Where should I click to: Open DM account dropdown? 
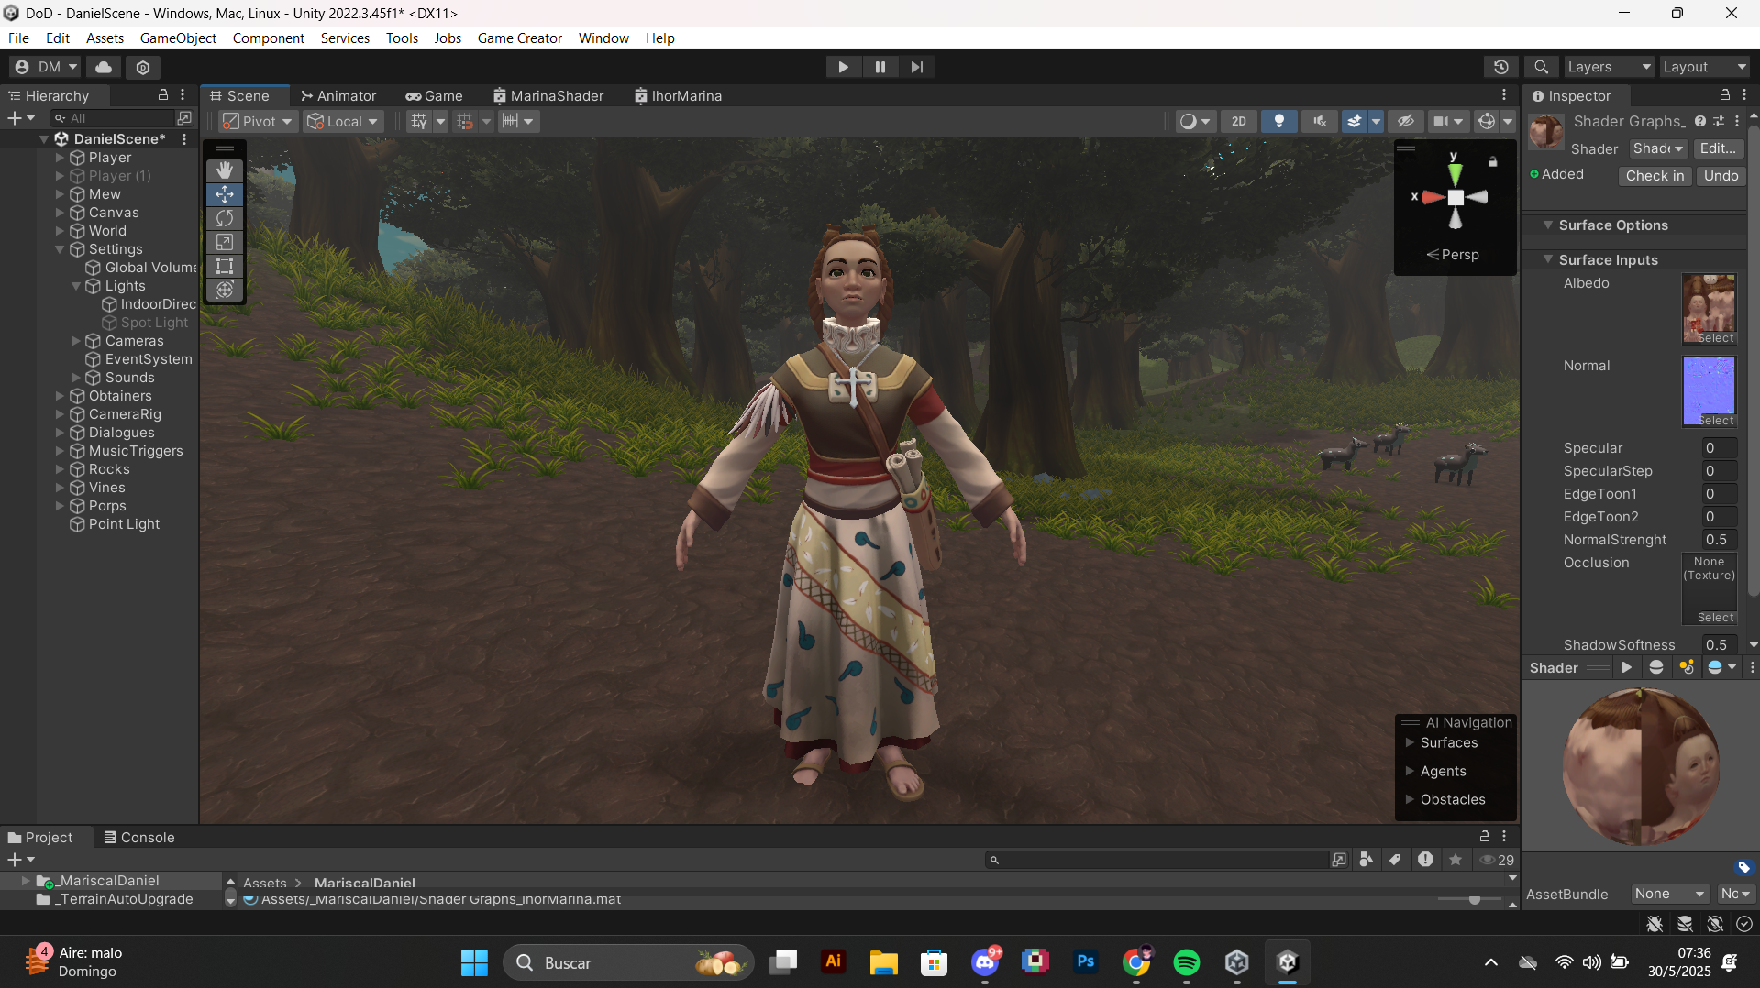pyautogui.click(x=46, y=67)
